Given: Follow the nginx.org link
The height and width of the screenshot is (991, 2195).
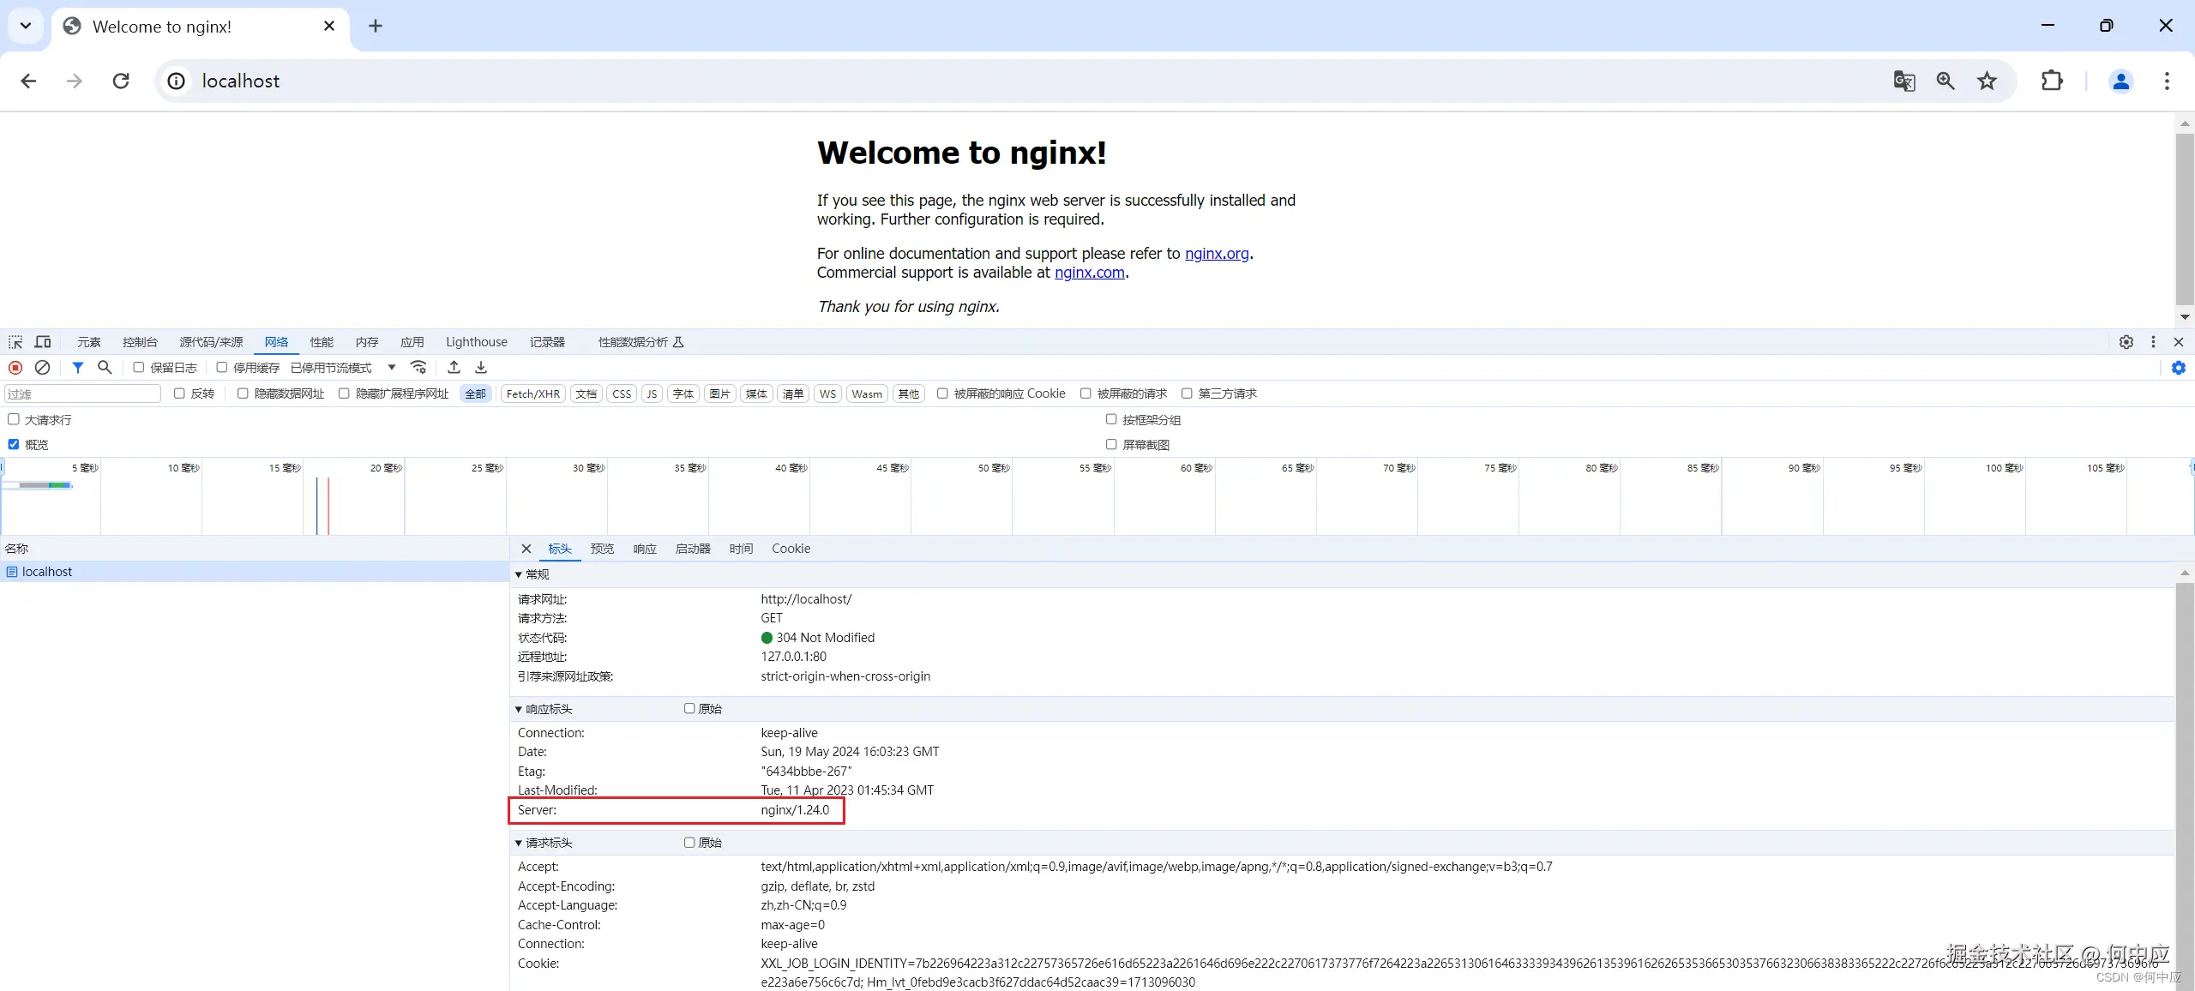Looking at the screenshot, I should coord(1217,254).
